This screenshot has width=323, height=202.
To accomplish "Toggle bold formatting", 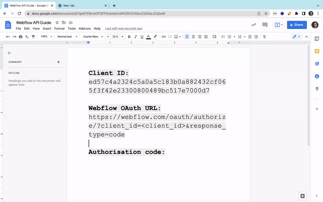I will point(129,37).
